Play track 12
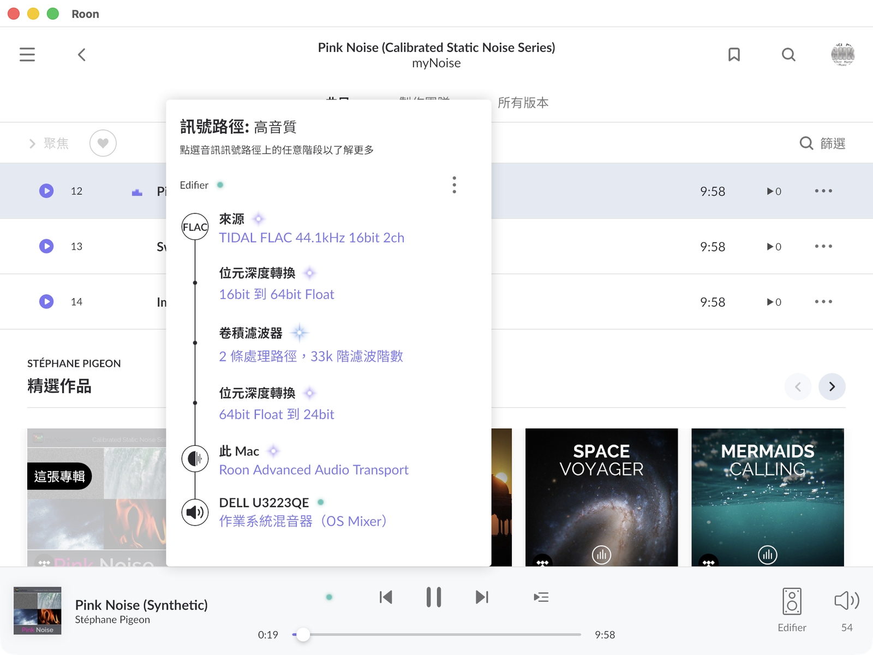Viewport: 873px width, 655px height. [46, 190]
